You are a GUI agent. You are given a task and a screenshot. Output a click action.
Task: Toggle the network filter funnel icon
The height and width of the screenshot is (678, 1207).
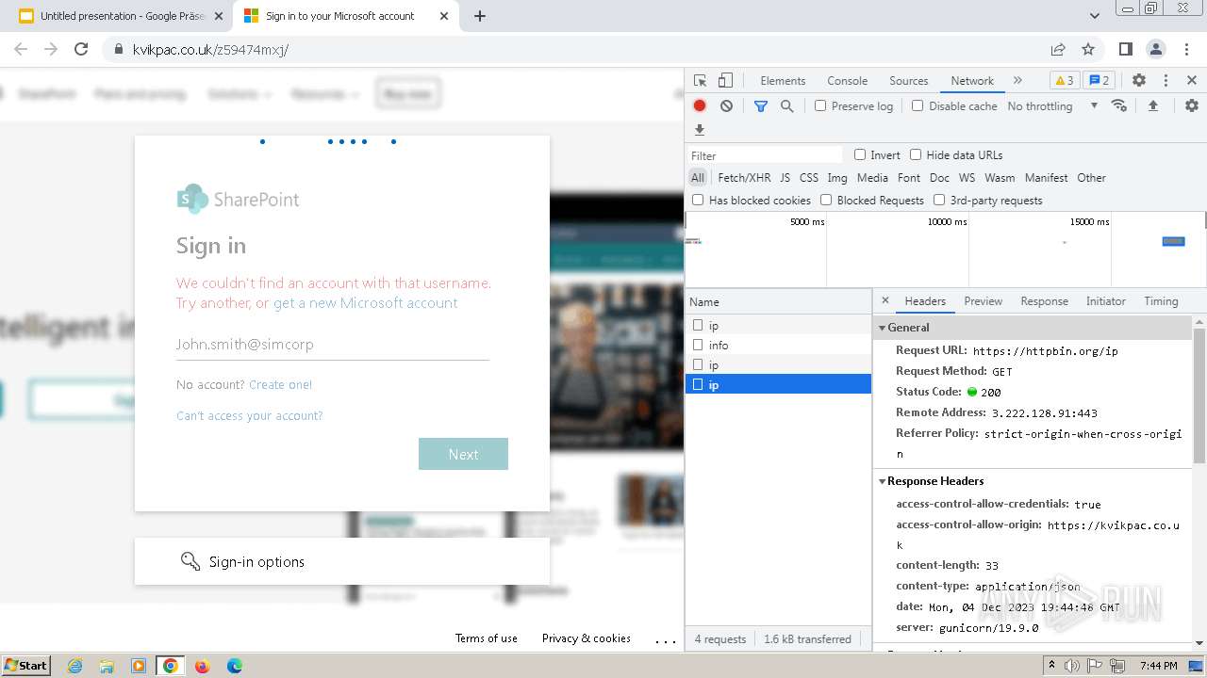(761, 106)
